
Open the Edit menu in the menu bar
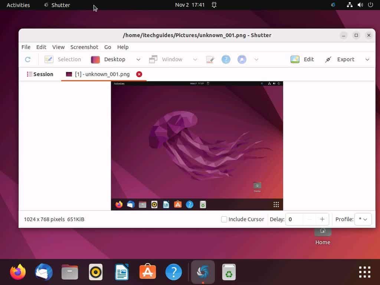tap(41, 47)
